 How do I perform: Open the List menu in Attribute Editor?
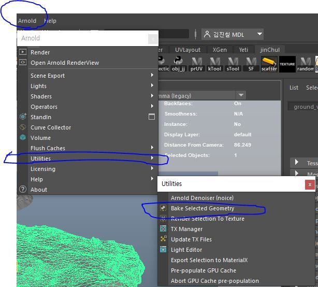[294, 88]
